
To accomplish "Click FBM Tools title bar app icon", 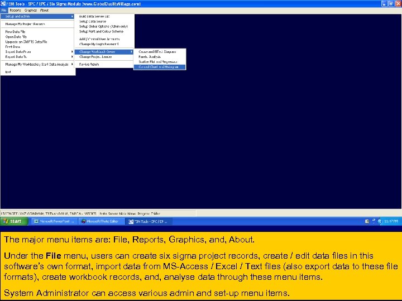I will coord(3,4).
